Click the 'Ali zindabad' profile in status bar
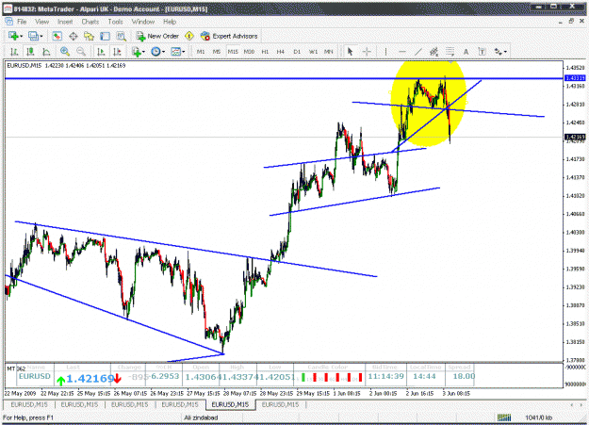The width and height of the screenshot is (589, 425). [x=201, y=417]
